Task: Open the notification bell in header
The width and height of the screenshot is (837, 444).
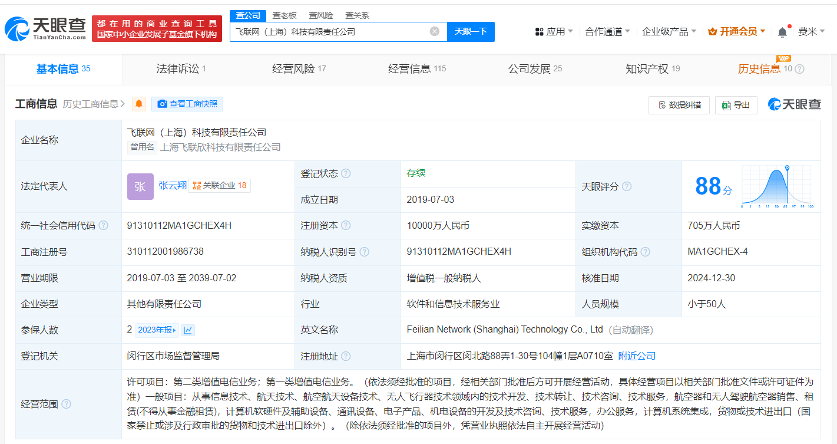Action: (782, 32)
